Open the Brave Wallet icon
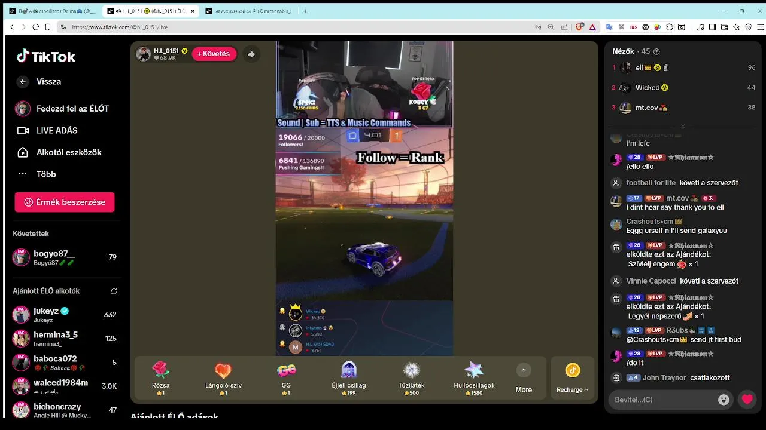 pyautogui.click(x=725, y=27)
